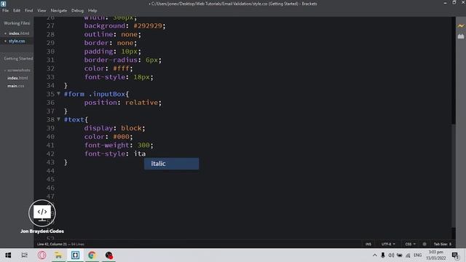This screenshot has width=466, height=262.
Task: Expand the screenshots folder in file tree
Action: pyautogui.click(x=17, y=71)
